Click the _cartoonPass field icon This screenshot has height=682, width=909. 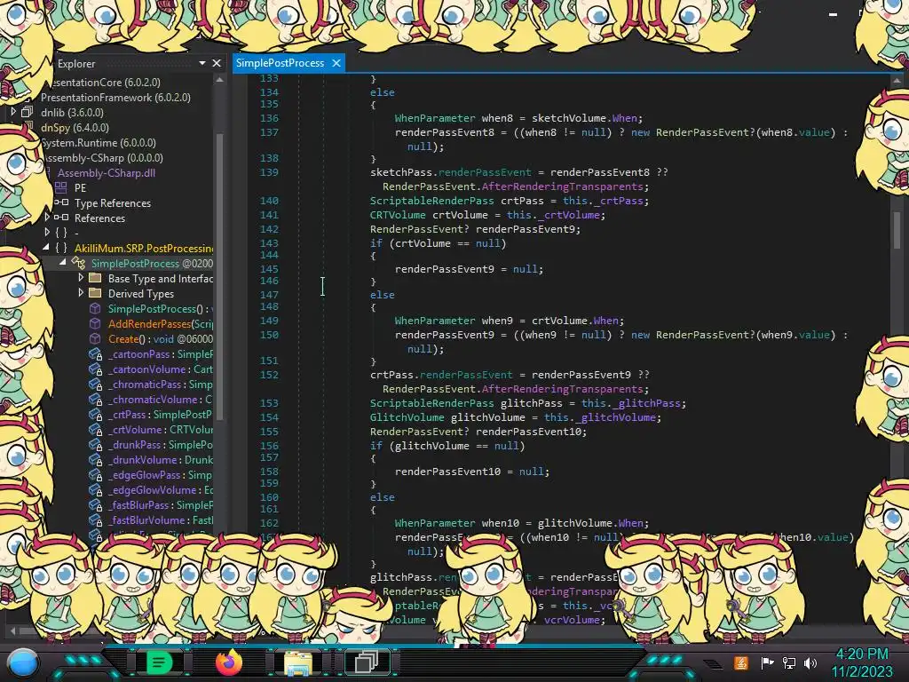(x=95, y=353)
